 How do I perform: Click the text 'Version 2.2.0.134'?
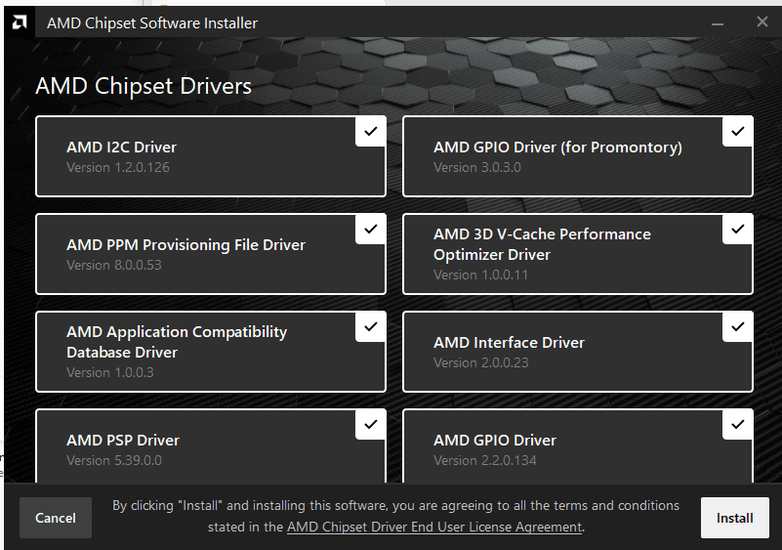(x=485, y=461)
